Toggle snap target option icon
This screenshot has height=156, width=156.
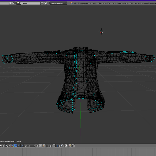coord(62,146)
